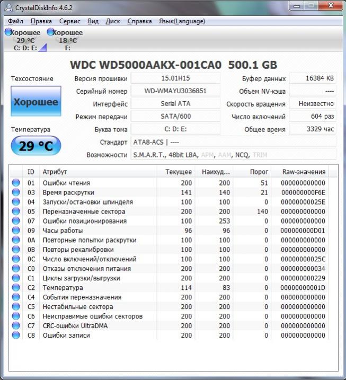Click raw value 000000000F6E

tap(303, 192)
